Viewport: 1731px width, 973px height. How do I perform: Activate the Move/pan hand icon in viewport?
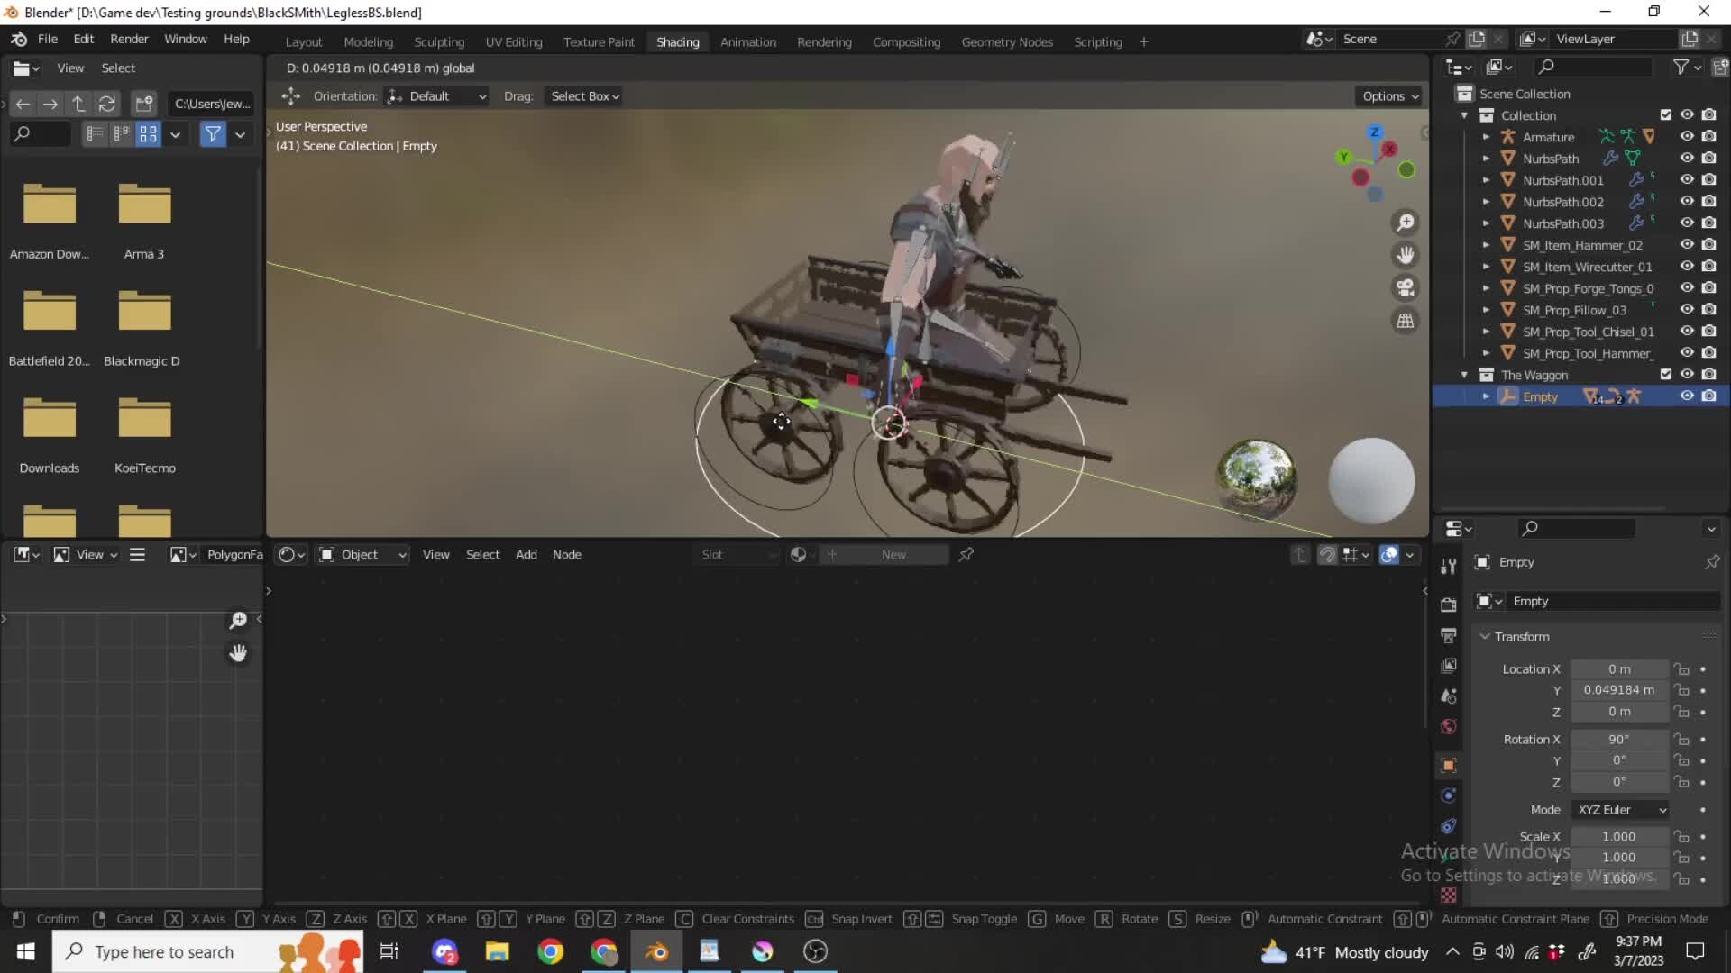1406,255
